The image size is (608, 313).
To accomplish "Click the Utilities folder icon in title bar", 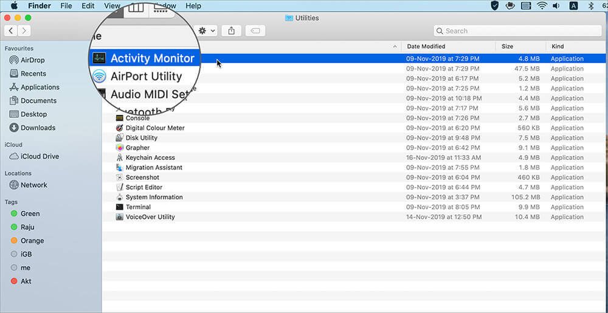I will (289, 18).
